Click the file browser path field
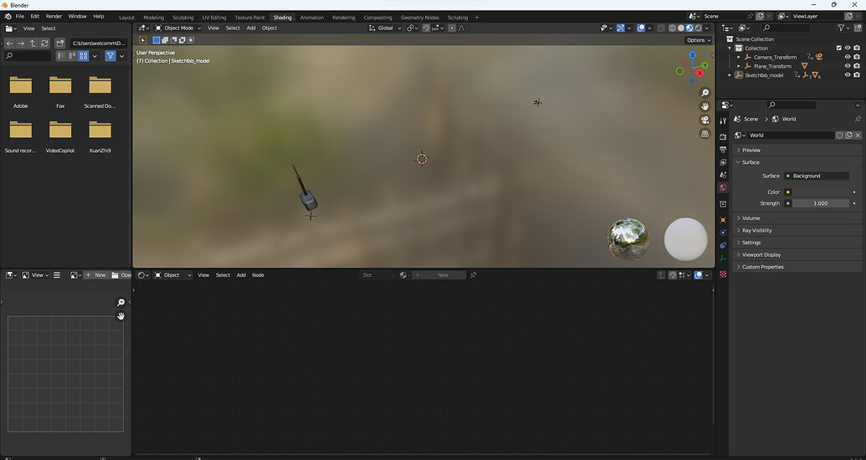This screenshot has height=460, width=866. coord(98,43)
